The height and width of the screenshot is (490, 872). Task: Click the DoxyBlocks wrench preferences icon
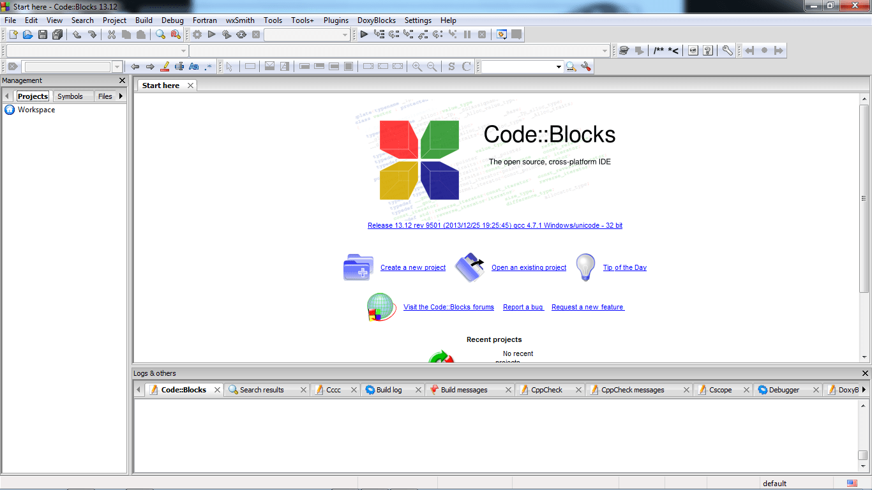tap(728, 50)
